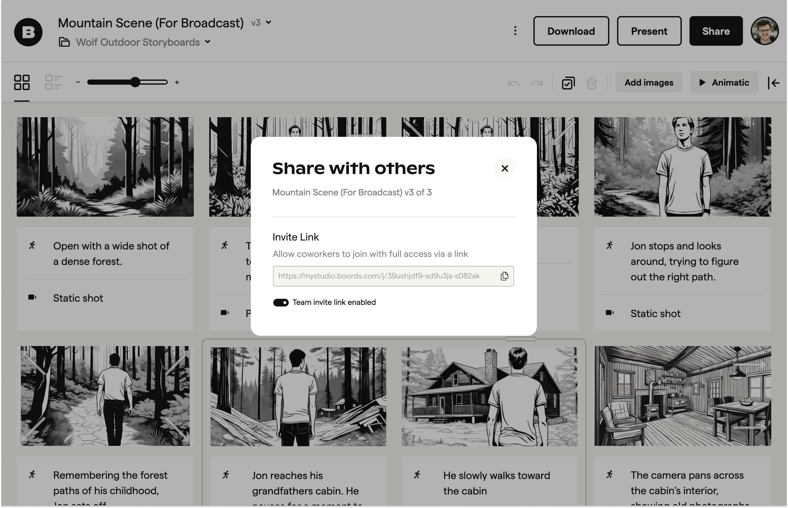Screen dimensions: 788x508
Task: Switch to grid view tab
Action: 22,82
